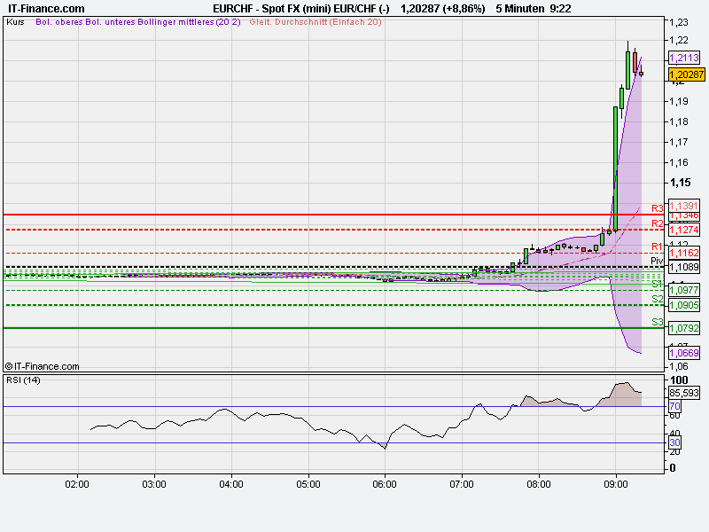Click the 09:00 time axis label
This screenshot has width=709, height=532.
(615, 485)
